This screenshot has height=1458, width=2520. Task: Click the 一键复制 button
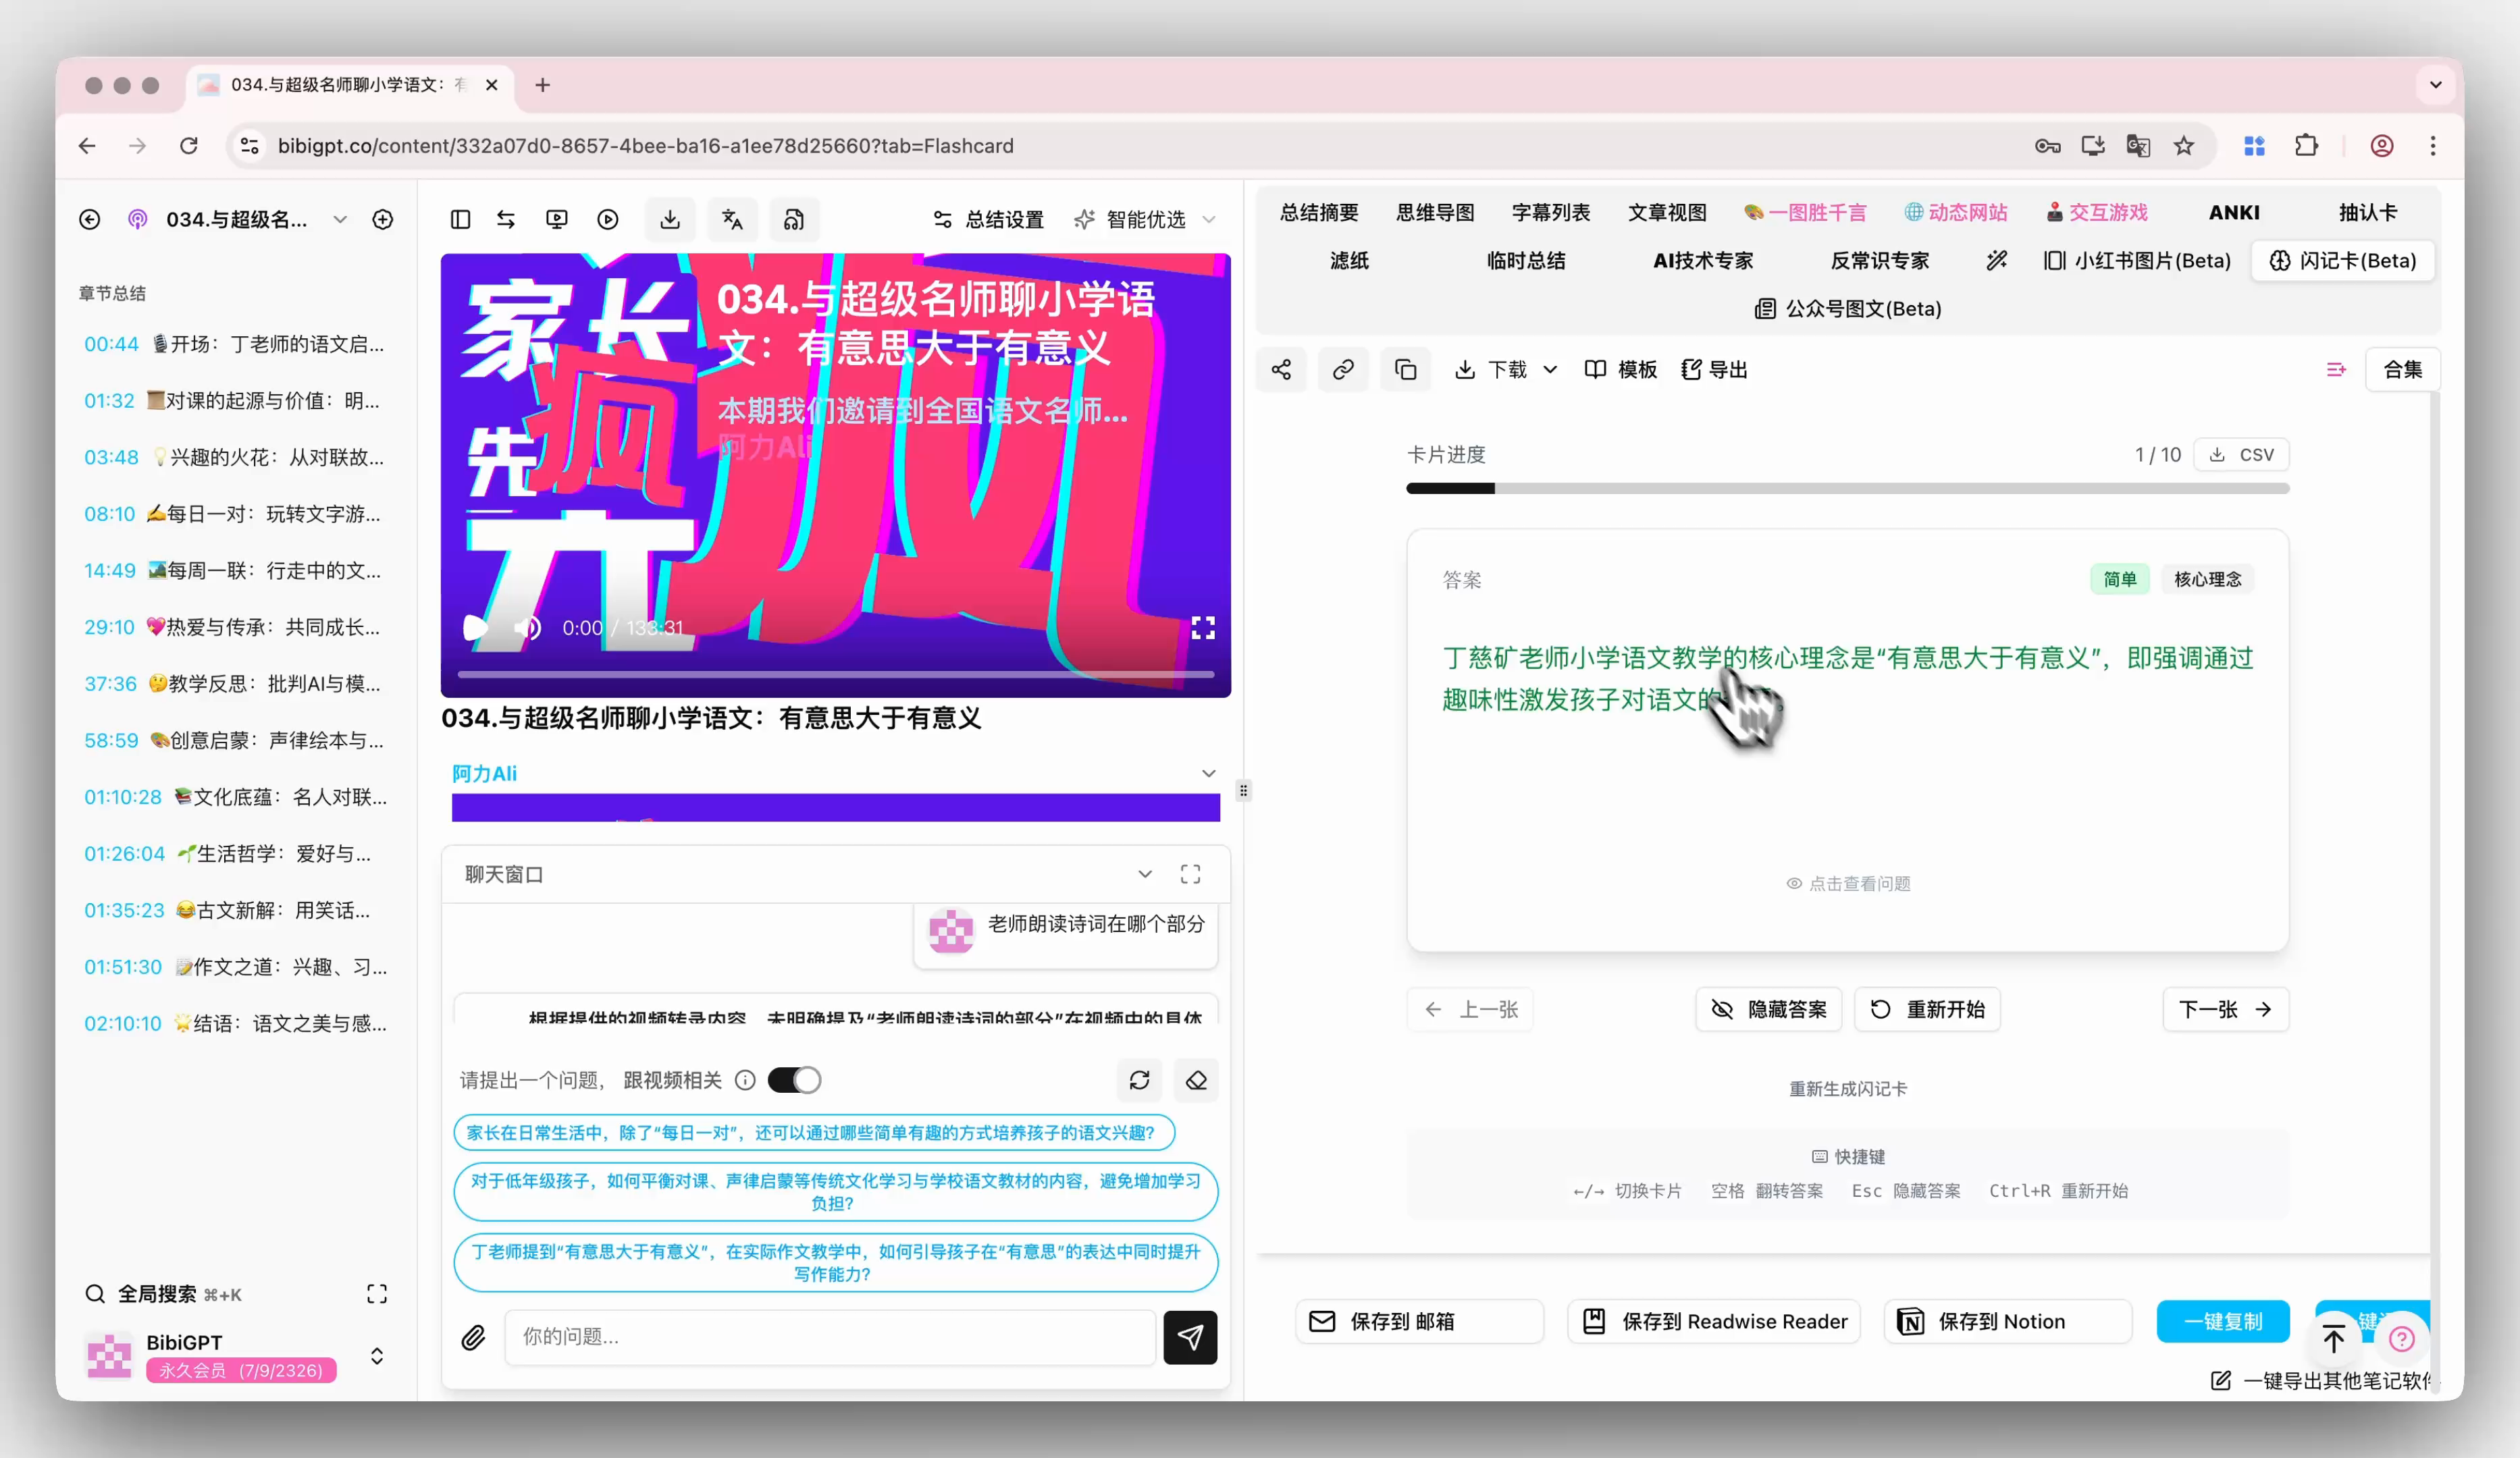coord(2223,1321)
